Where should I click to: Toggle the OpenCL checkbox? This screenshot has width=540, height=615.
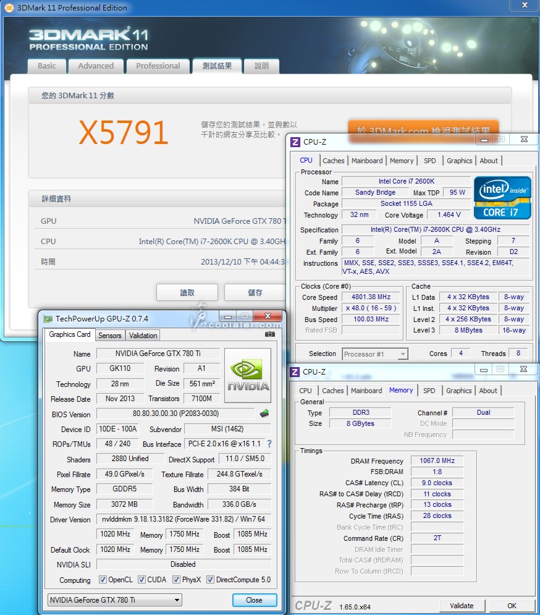(x=103, y=579)
